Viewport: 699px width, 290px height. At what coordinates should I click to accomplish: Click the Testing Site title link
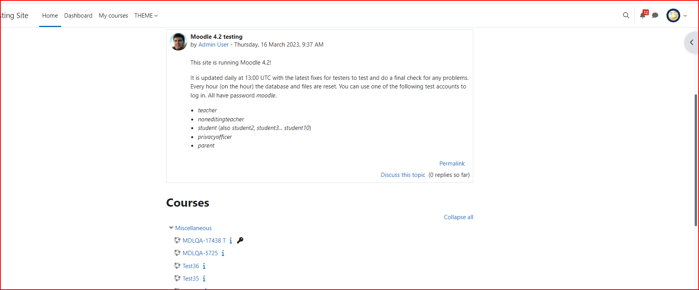(x=14, y=15)
